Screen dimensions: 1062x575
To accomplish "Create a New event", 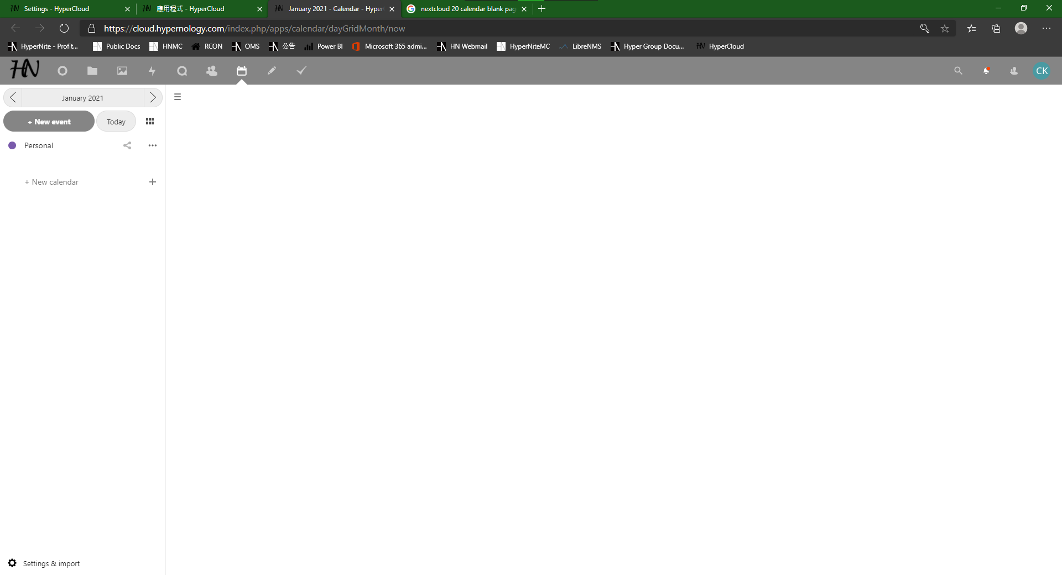I will coord(49,122).
